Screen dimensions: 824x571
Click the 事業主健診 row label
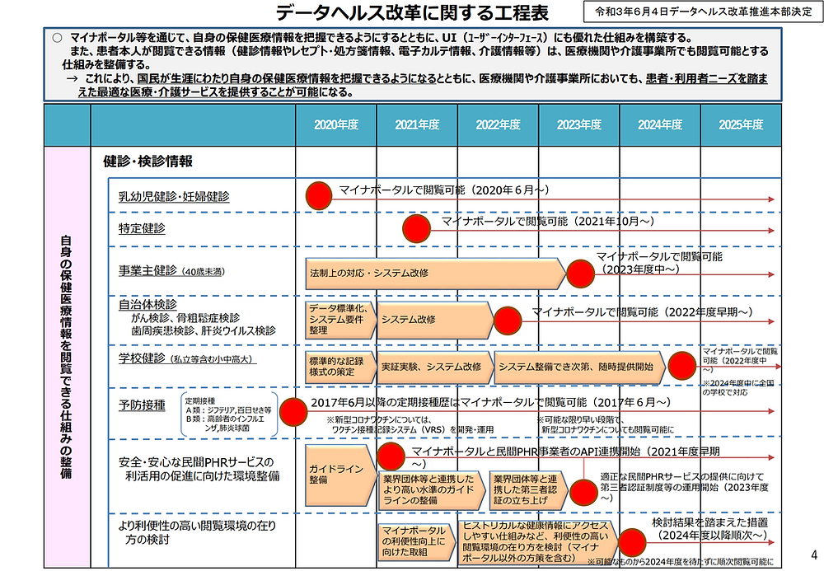click(x=172, y=271)
